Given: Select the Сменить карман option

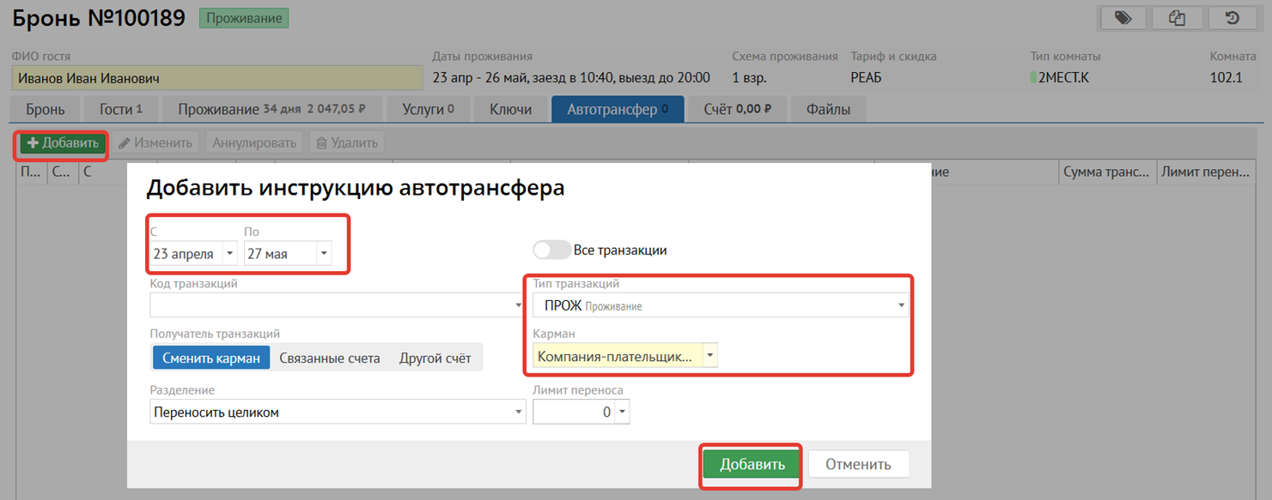Looking at the screenshot, I should (211, 358).
